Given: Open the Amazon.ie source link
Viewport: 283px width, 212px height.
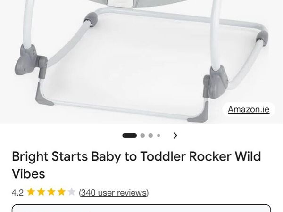Looking at the screenshot, I should (x=249, y=109).
